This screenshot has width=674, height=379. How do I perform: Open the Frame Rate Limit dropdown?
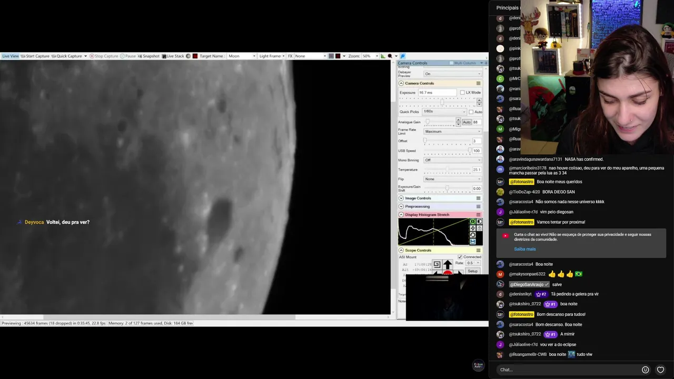coord(453,132)
